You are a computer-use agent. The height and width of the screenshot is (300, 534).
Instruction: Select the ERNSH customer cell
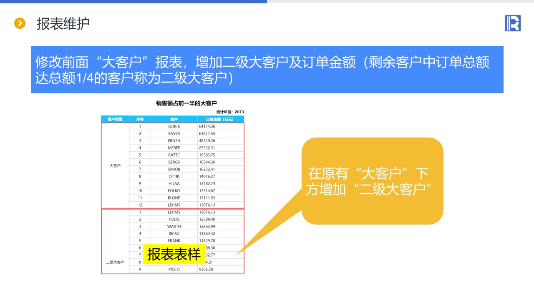(174, 141)
